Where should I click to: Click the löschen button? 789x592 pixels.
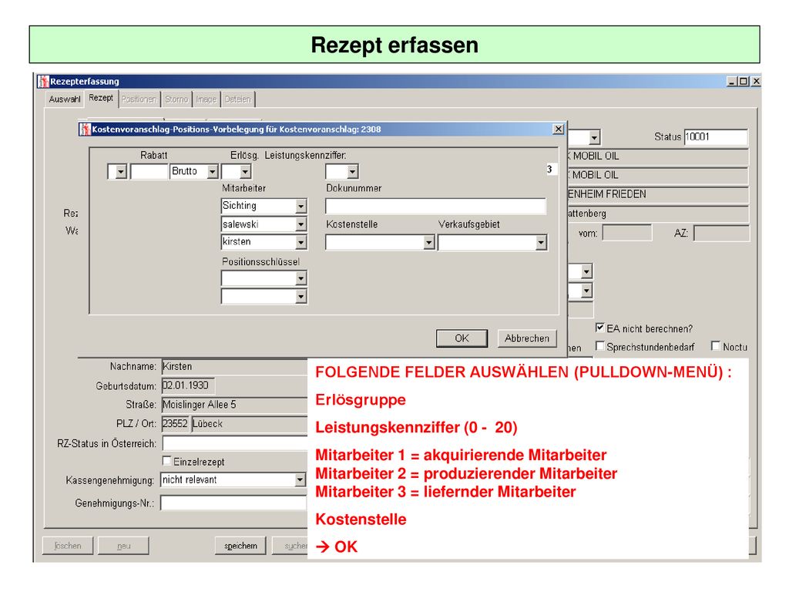point(68,546)
